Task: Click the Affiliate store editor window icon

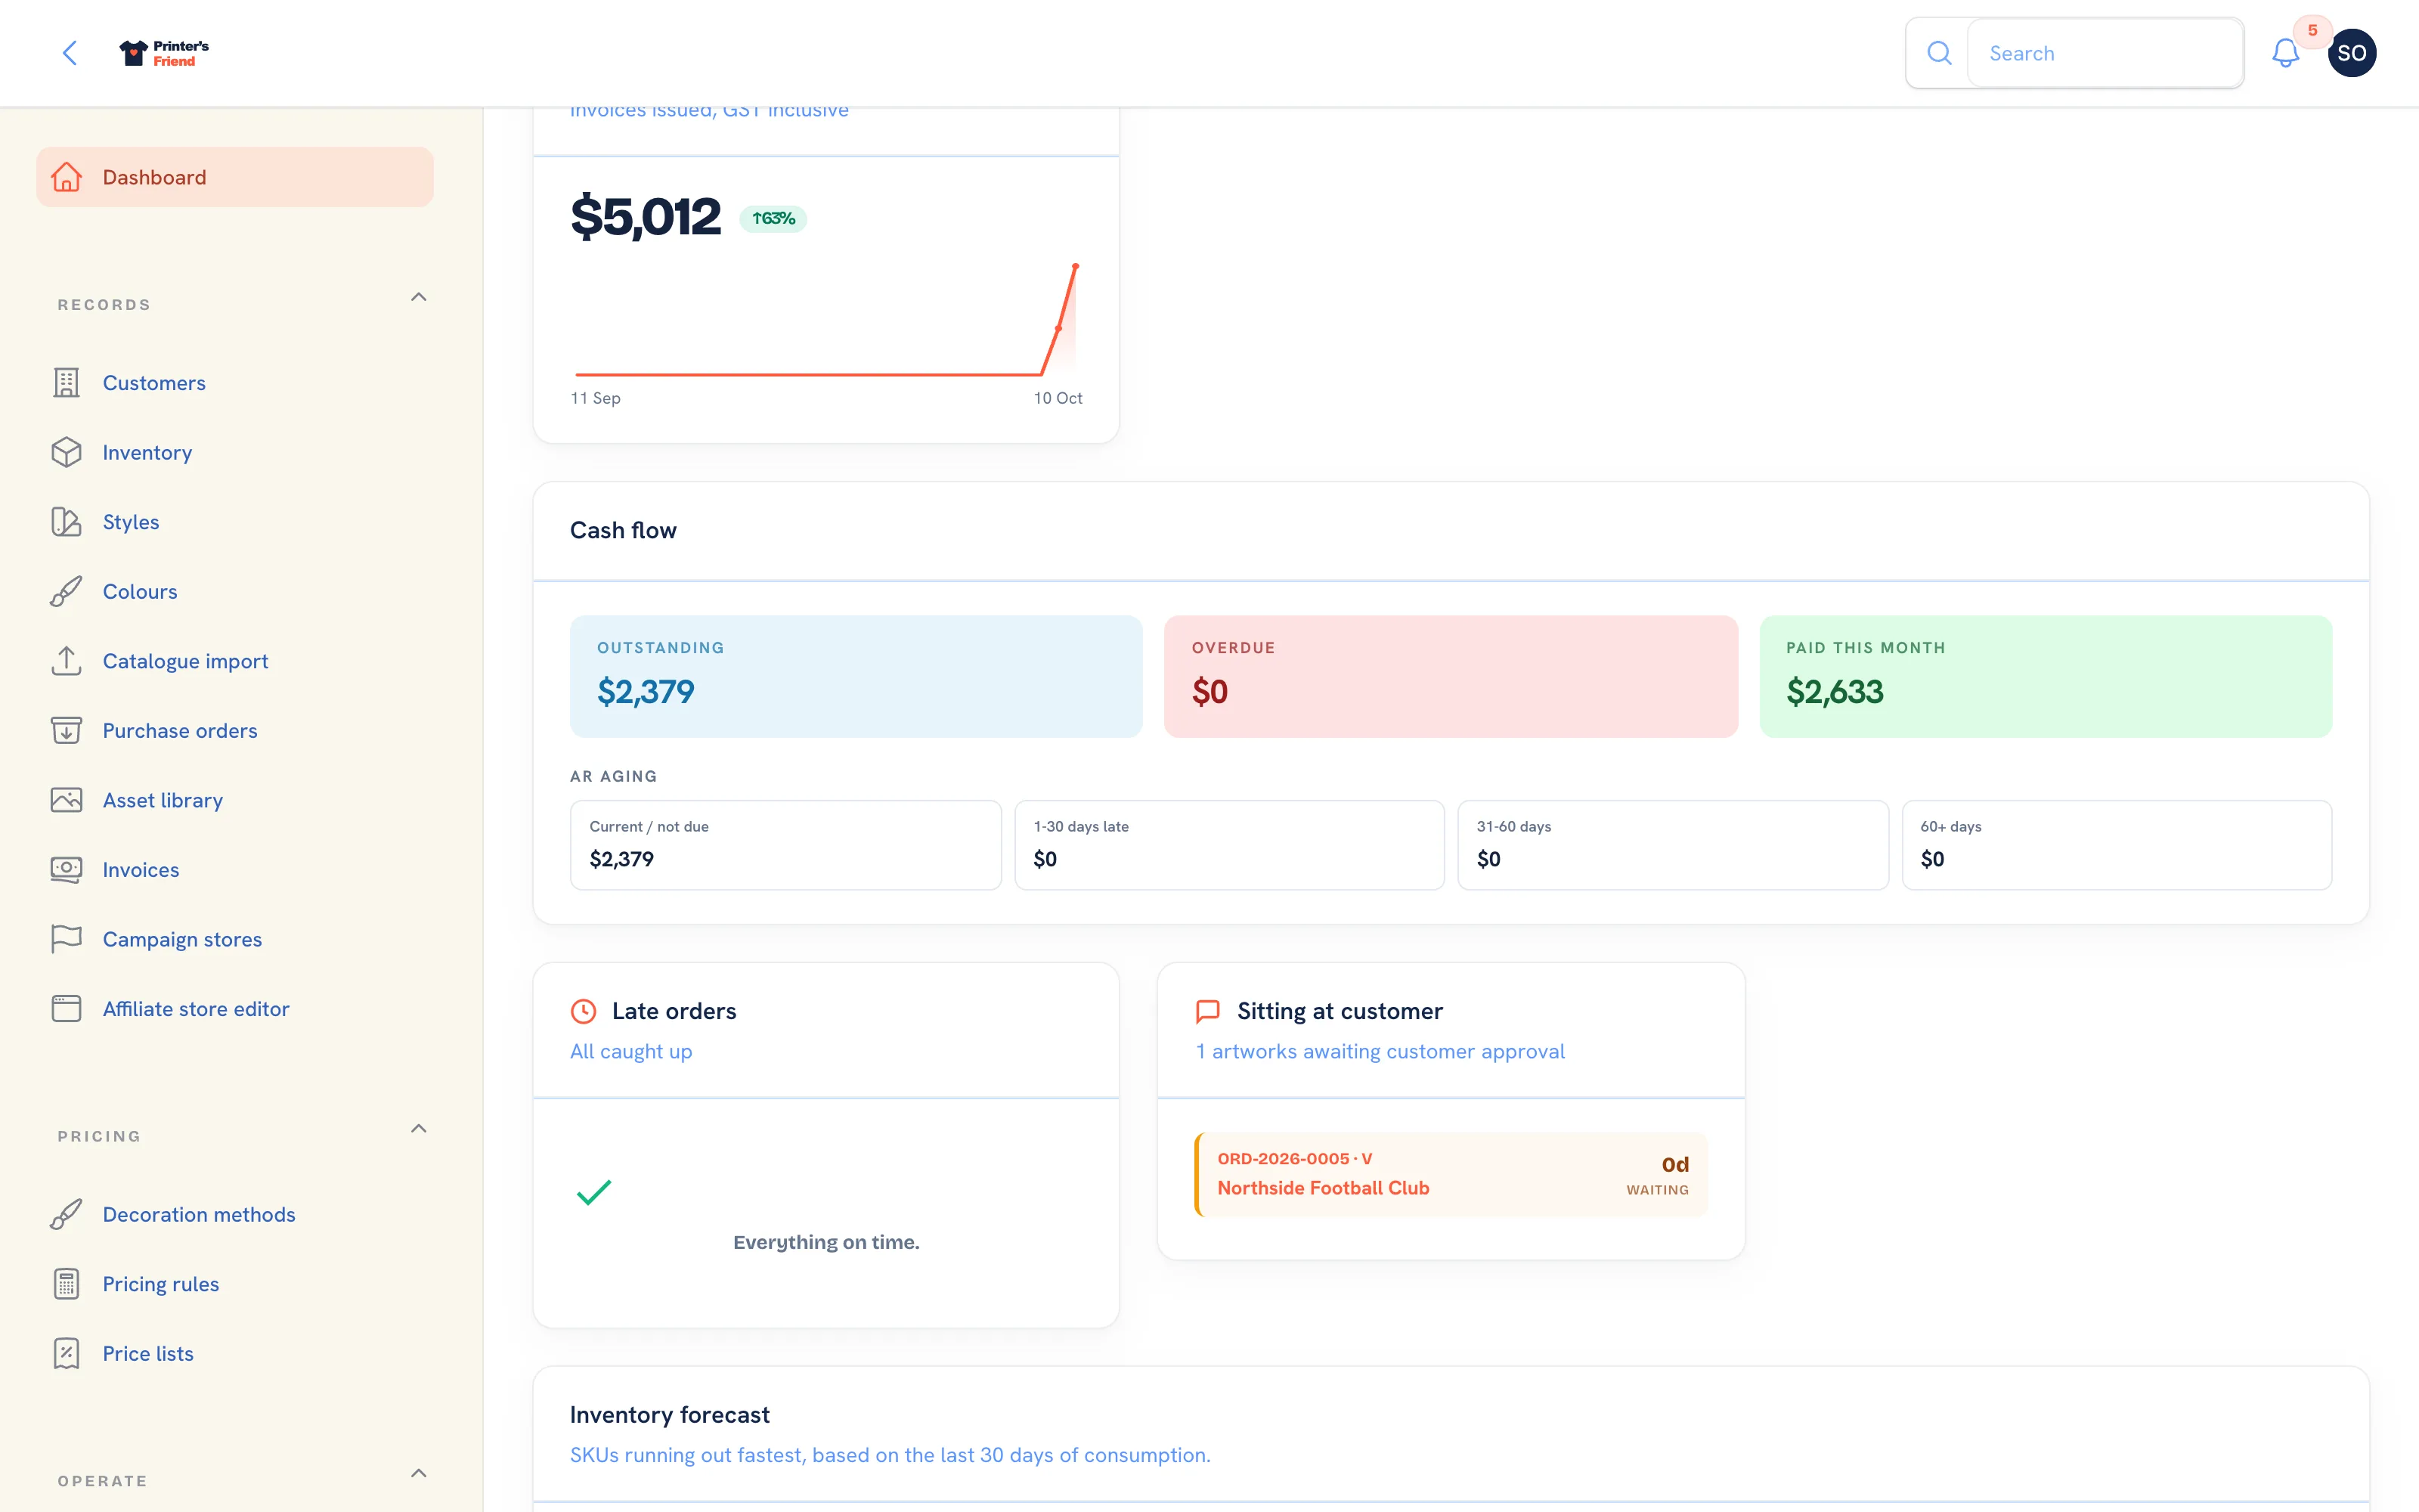Action: click(66, 1008)
